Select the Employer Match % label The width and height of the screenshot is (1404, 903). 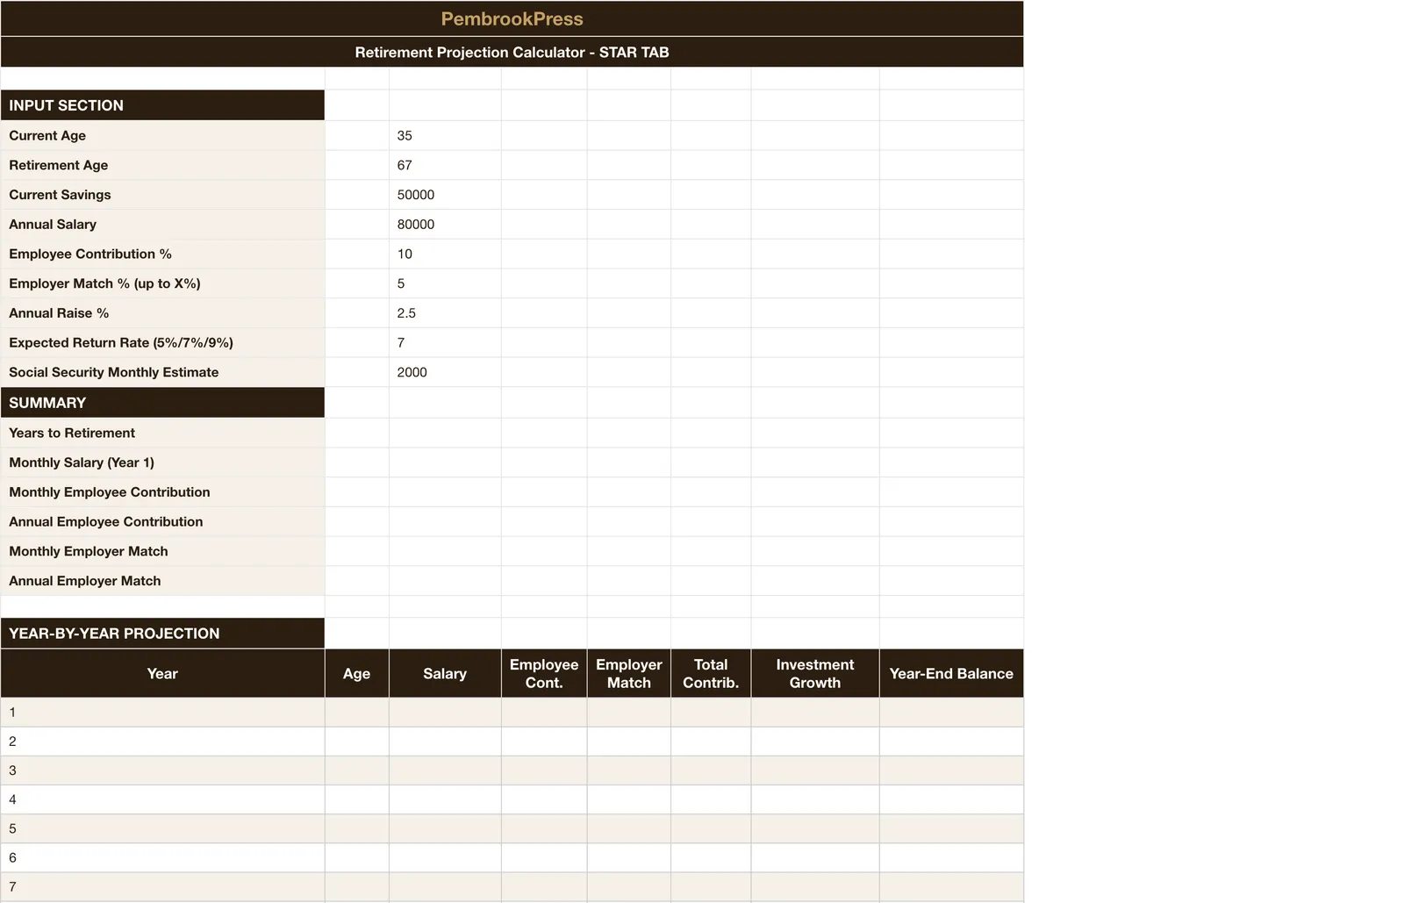162,283
